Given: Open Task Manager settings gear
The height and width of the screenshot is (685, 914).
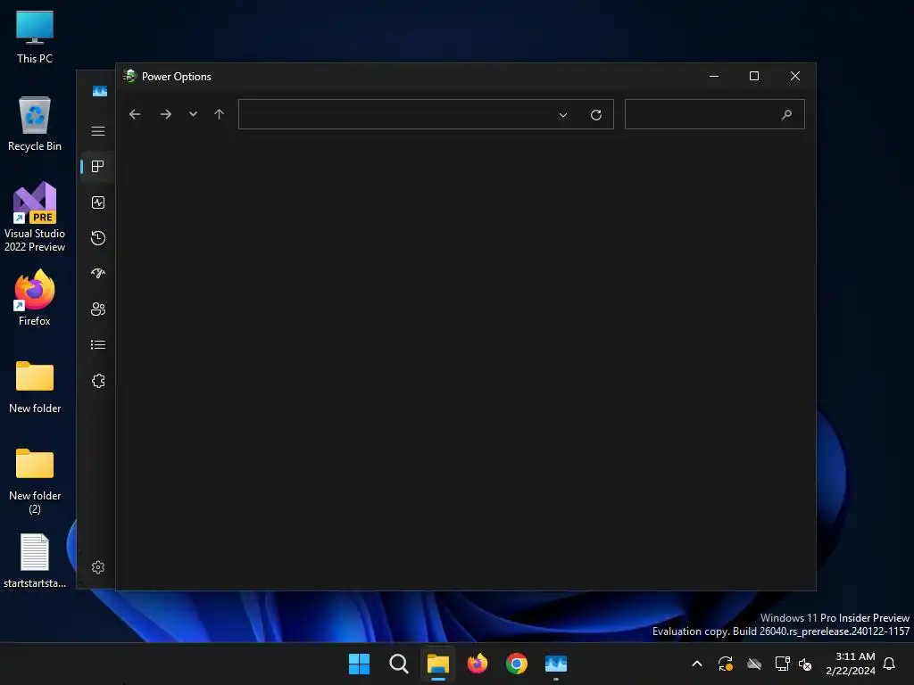Looking at the screenshot, I should [x=98, y=567].
